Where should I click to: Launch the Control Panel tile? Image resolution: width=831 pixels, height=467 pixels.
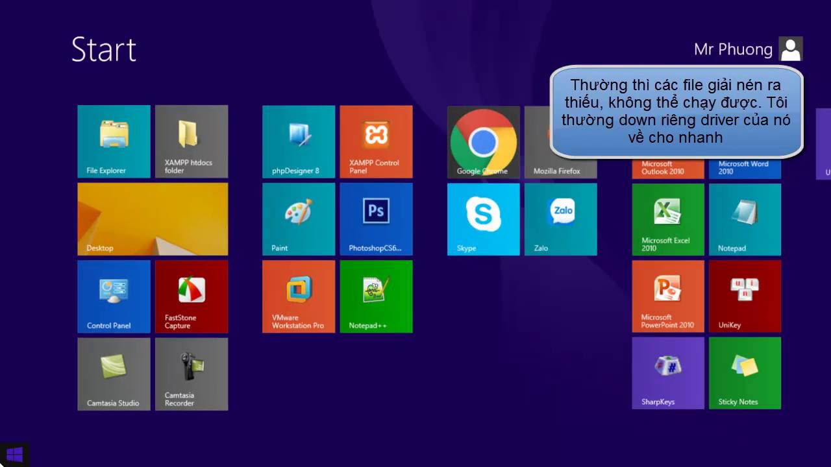click(114, 296)
